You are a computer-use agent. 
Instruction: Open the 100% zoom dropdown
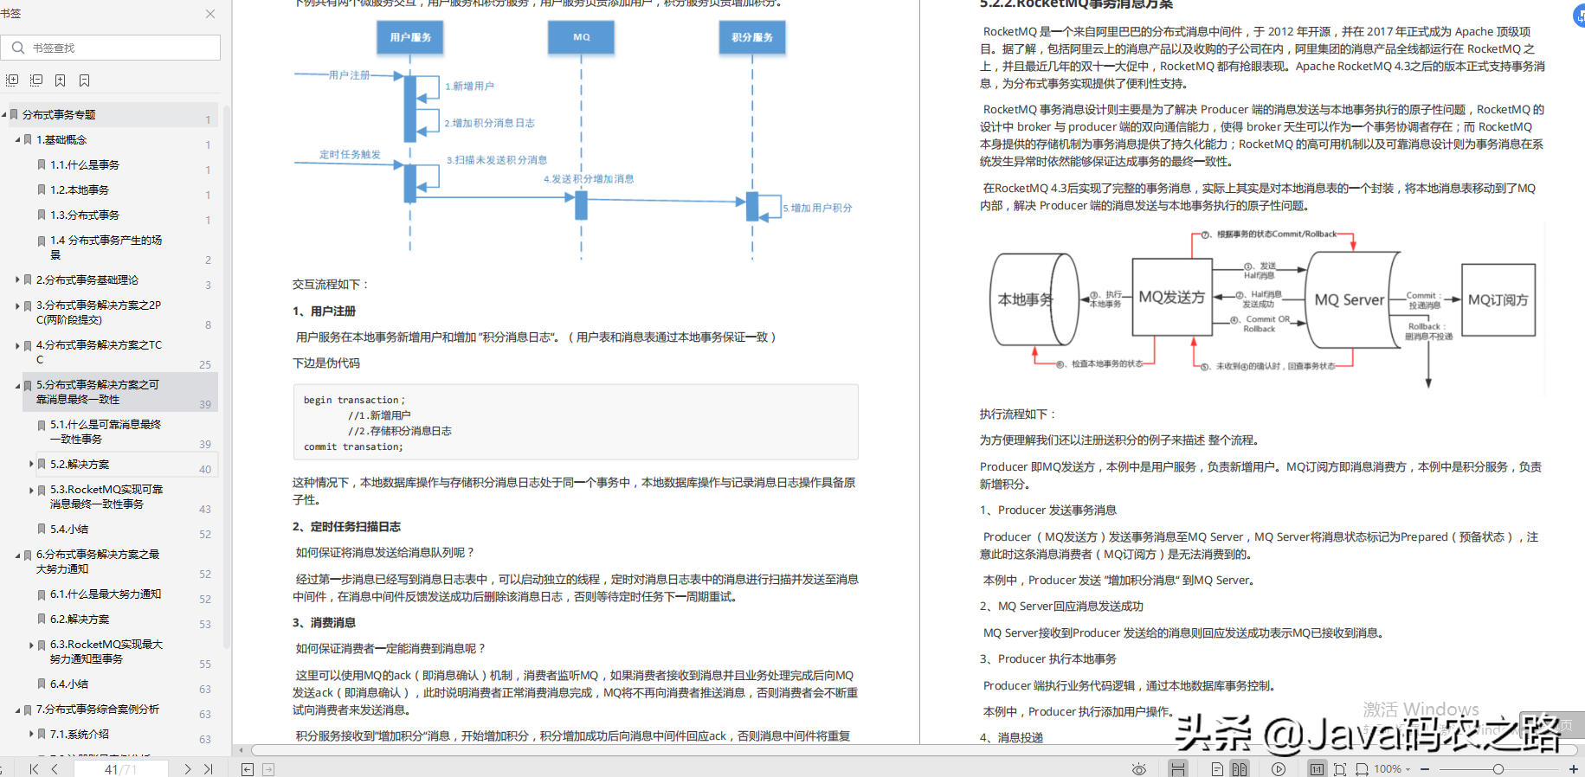click(1393, 769)
